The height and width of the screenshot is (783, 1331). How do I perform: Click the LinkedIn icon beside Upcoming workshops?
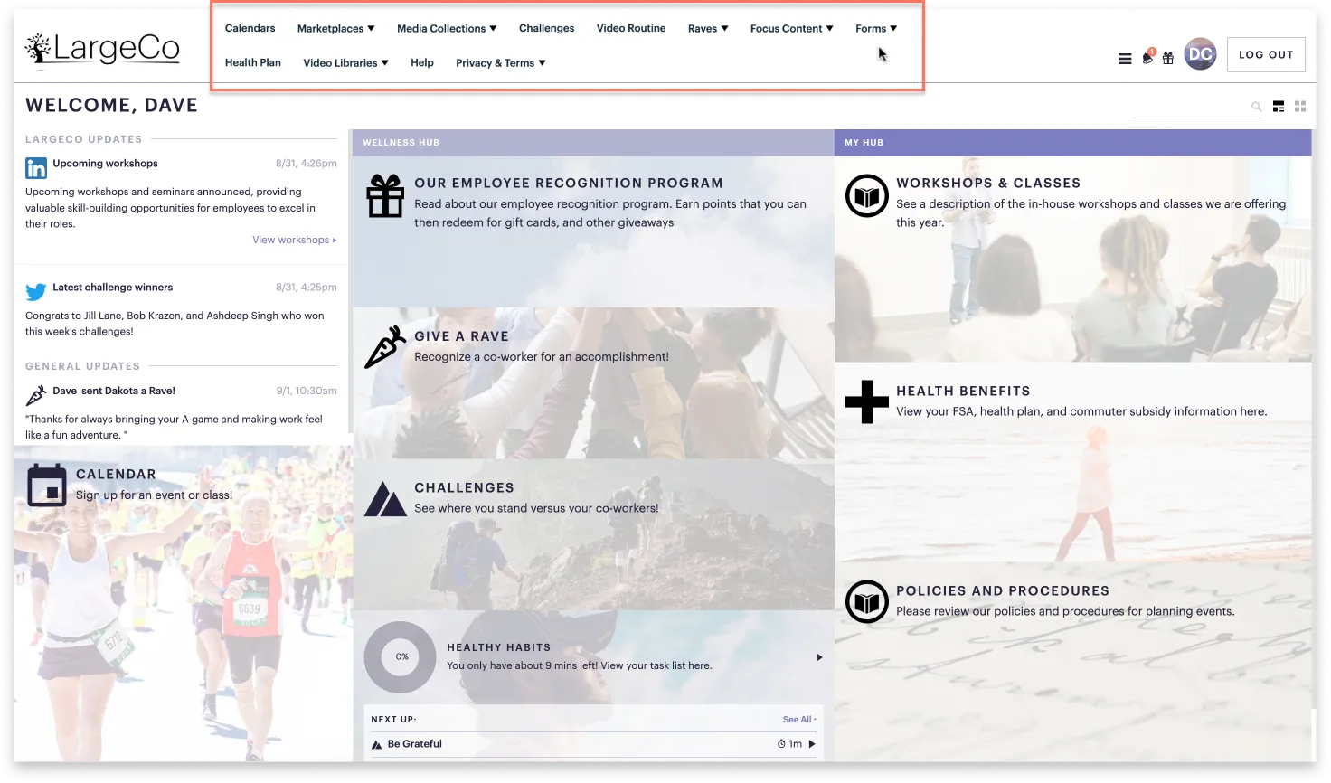coord(36,168)
